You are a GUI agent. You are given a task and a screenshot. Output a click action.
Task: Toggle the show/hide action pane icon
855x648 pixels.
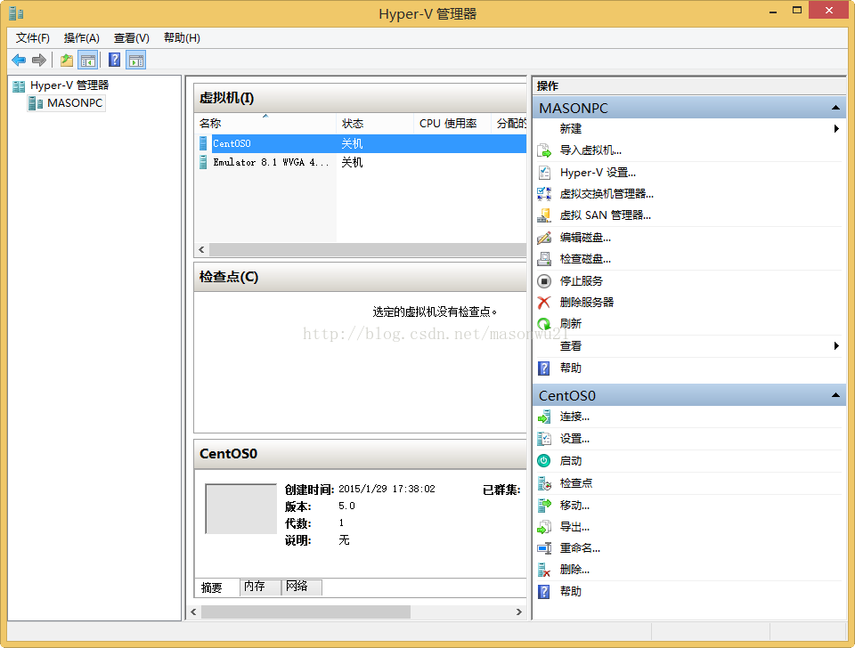pos(136,60)
